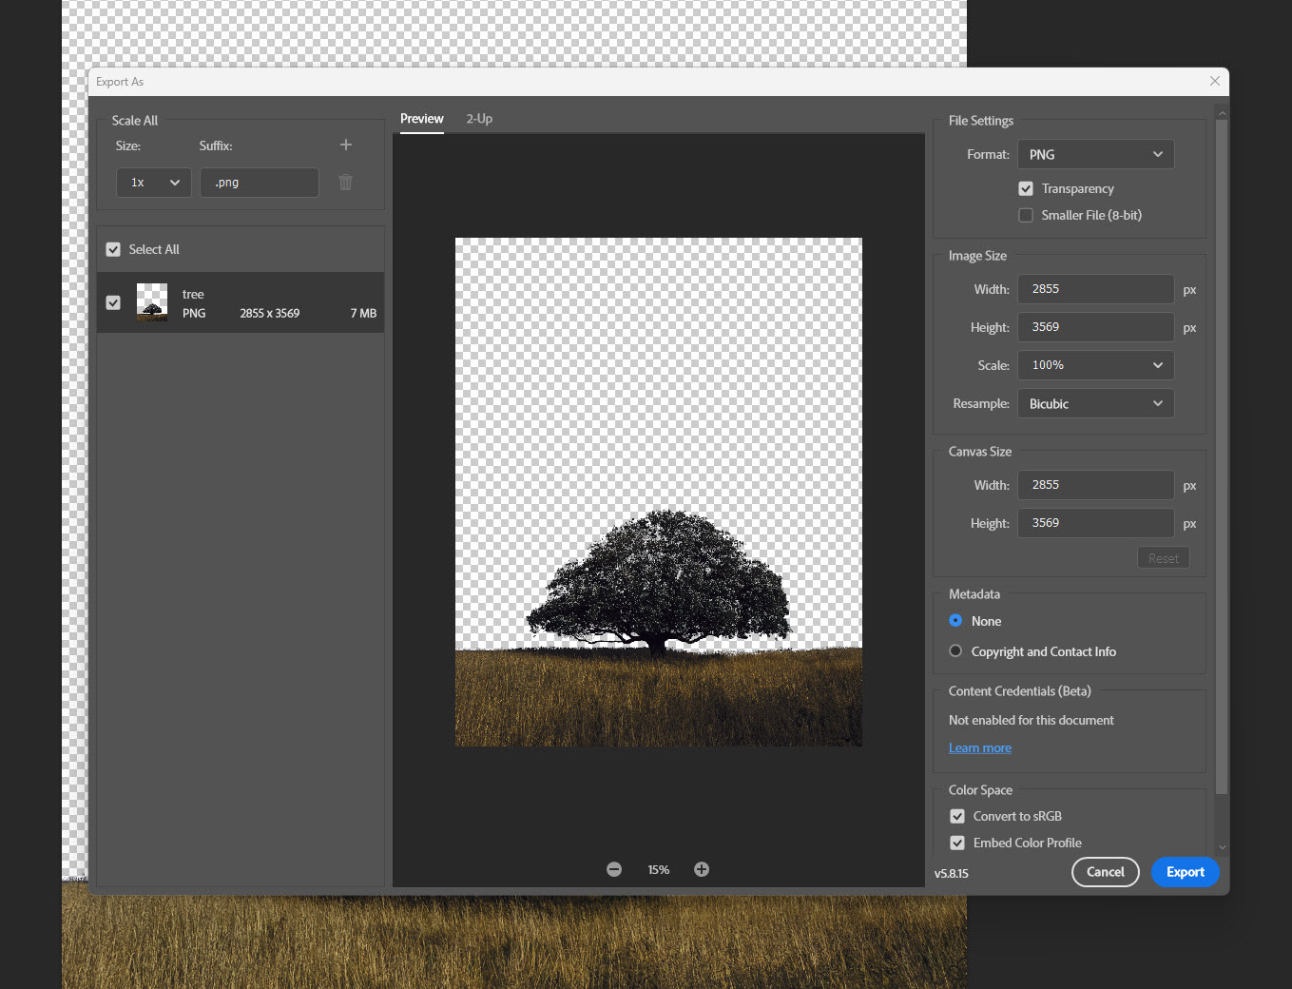Delete the current scale size
The width and height of the screenshot is (1292, 989).
click(x=345, y=182)
